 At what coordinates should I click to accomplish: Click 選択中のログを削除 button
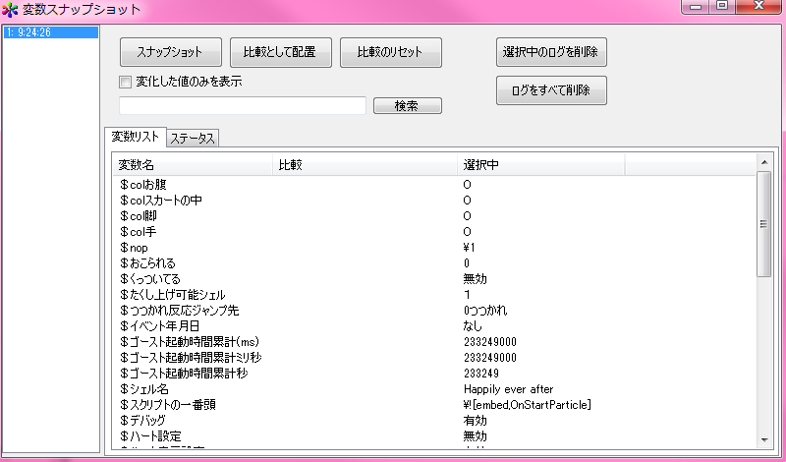click(551, 52)
